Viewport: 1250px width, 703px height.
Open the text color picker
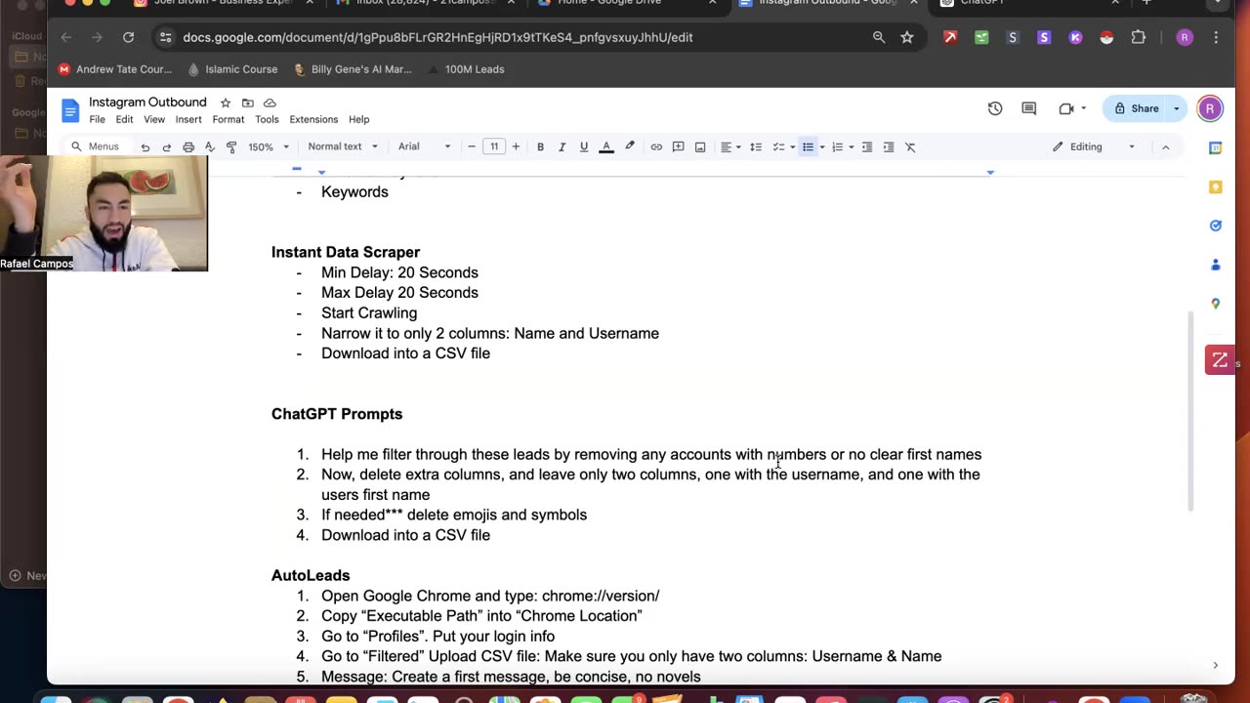point(606,147)
